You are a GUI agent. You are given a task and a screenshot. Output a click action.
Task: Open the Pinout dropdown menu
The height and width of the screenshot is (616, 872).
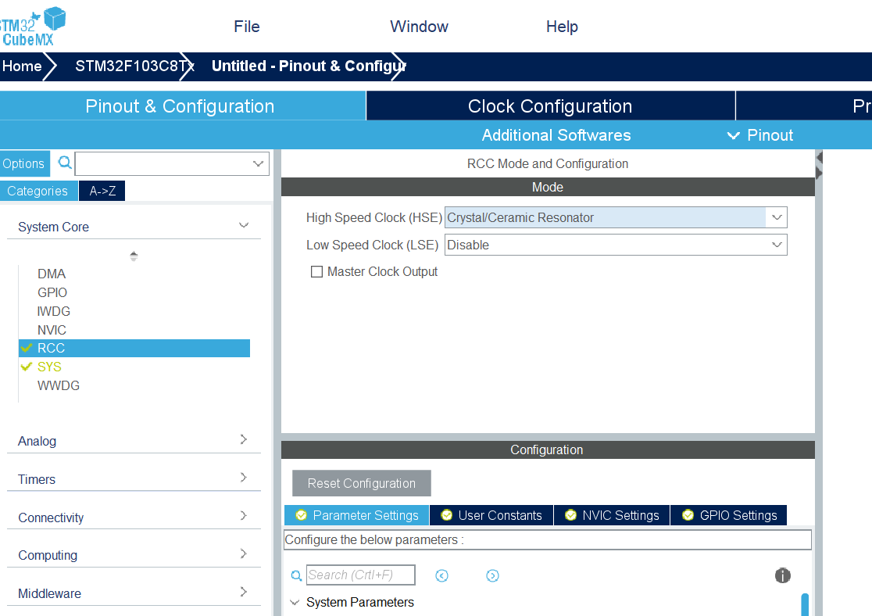760,135
